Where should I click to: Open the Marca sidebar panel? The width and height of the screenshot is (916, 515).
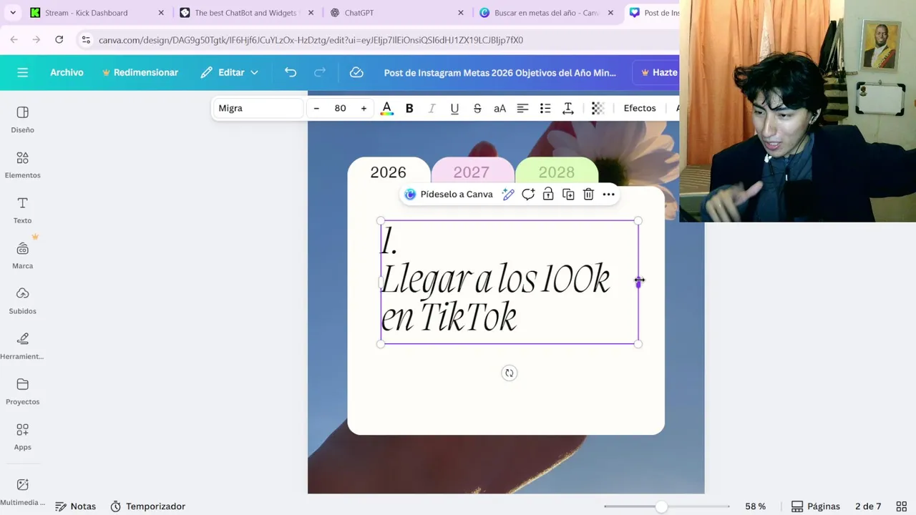click(x=22, y=255)
